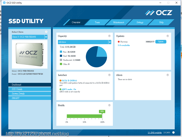Open help icon in Interface card

coord(109,75)
